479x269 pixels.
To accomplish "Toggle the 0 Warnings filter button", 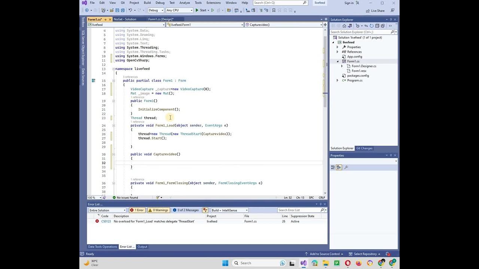I will coord(158,210).
